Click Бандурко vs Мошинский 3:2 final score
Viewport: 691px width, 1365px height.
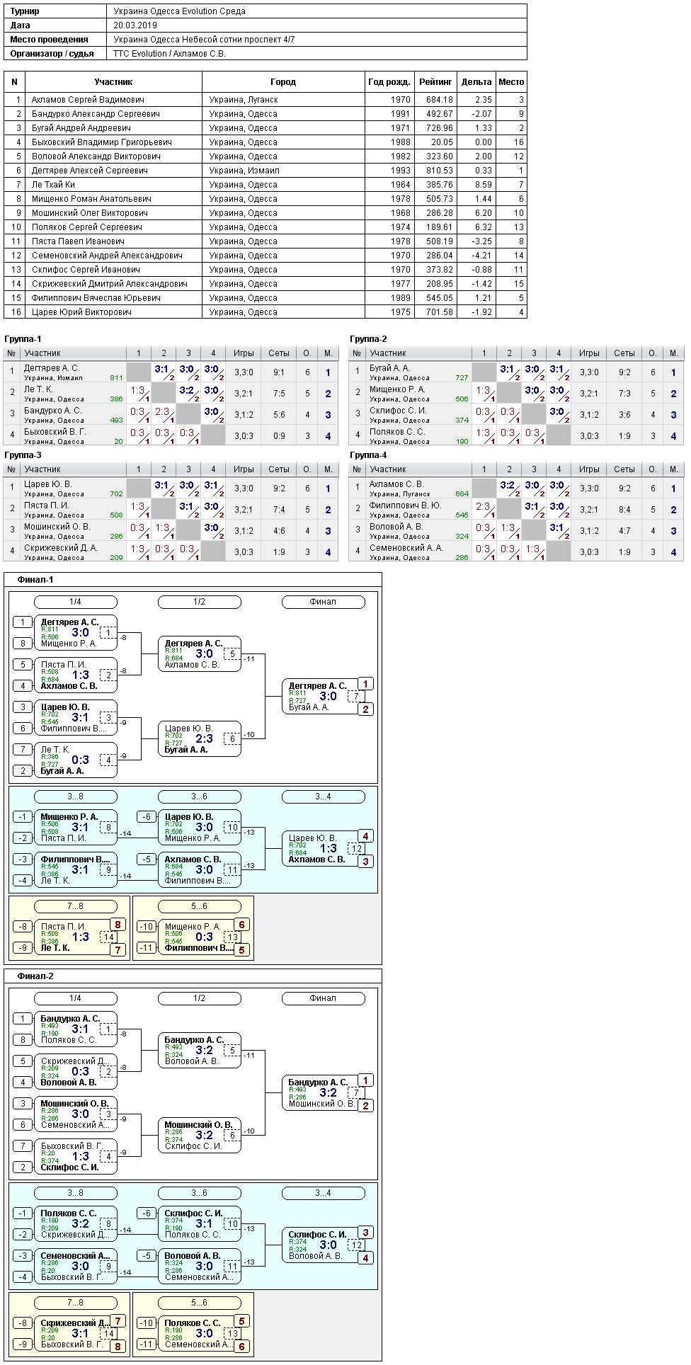pos(329,1093)
